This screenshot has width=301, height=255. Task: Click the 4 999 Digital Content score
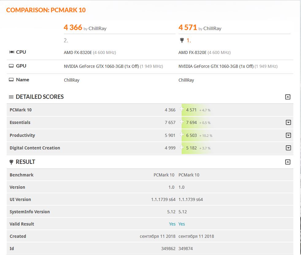pyautogui.click(x=170, y=148)
